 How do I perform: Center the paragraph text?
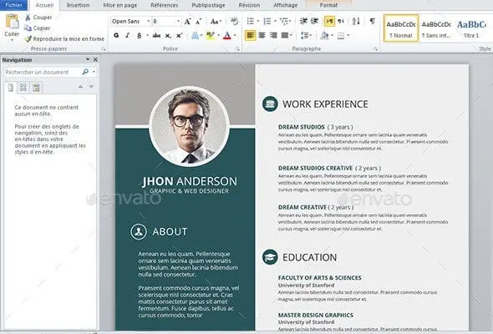pos(262,35)
